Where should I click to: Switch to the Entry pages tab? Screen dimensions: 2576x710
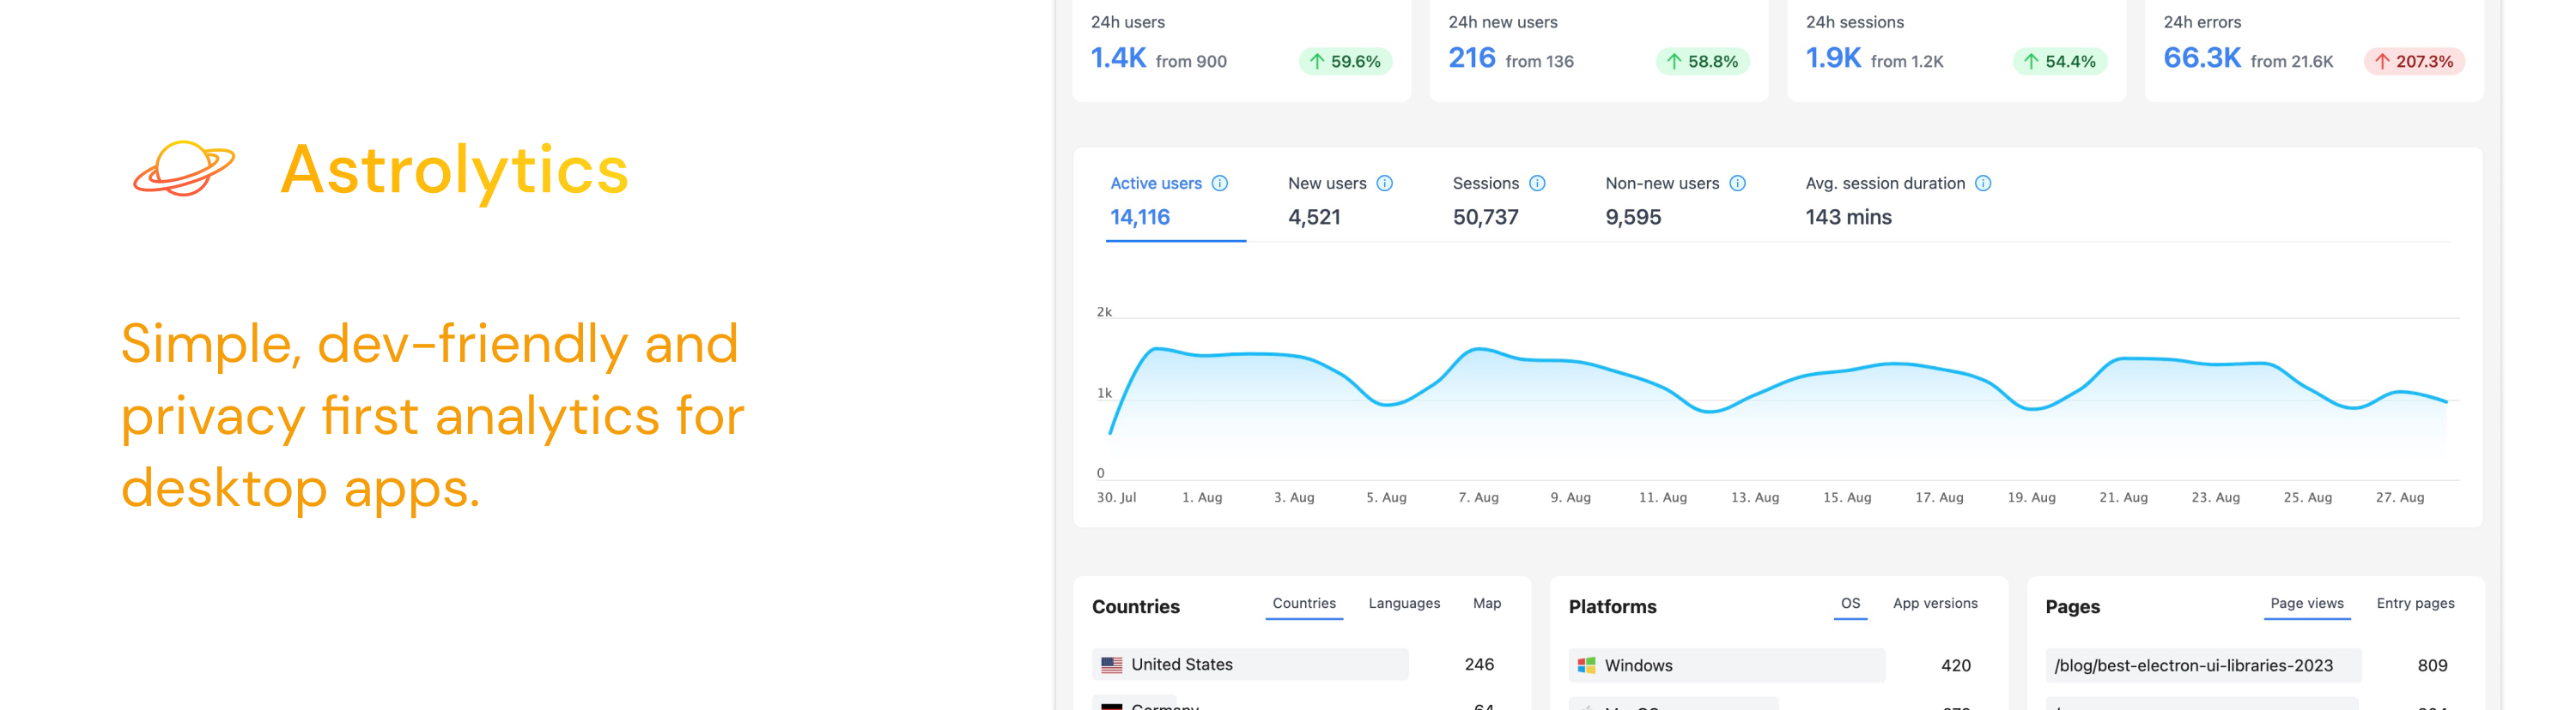pos(2415,603)
